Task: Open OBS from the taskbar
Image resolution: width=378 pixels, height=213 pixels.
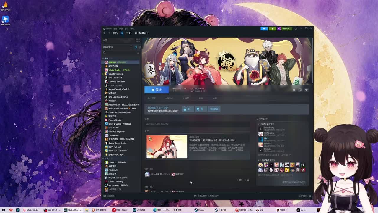Action: click(52, 210)
